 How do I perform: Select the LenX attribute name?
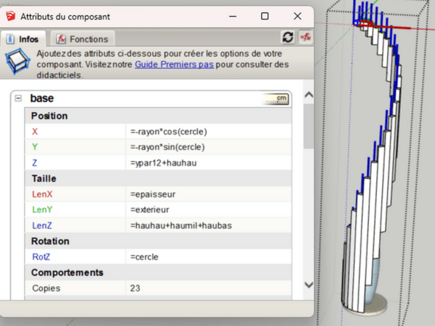pos(43,194)
